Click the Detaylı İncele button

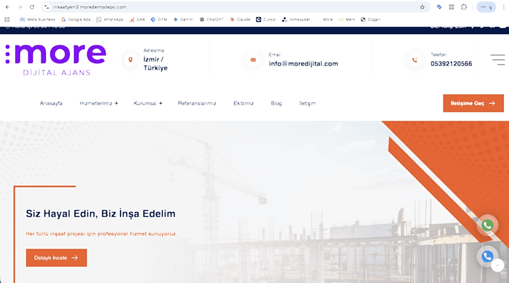[56, 258]
